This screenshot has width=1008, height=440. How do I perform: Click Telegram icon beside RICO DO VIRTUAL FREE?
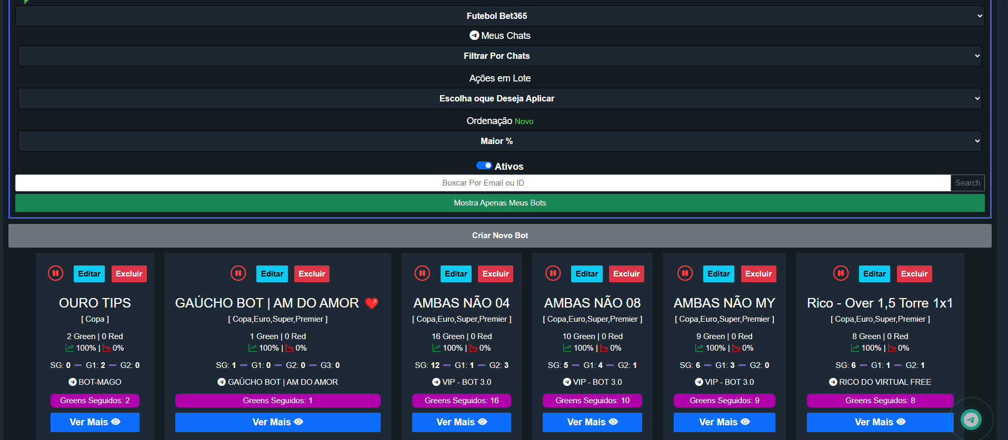[833, 382]
